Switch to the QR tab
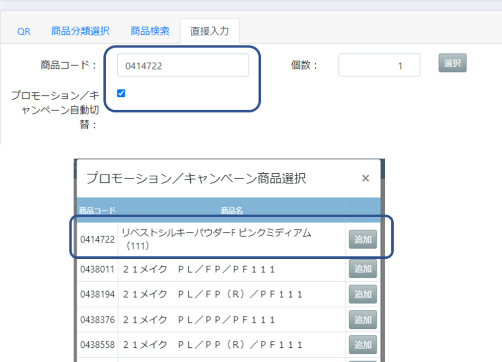 coord(24,31)
